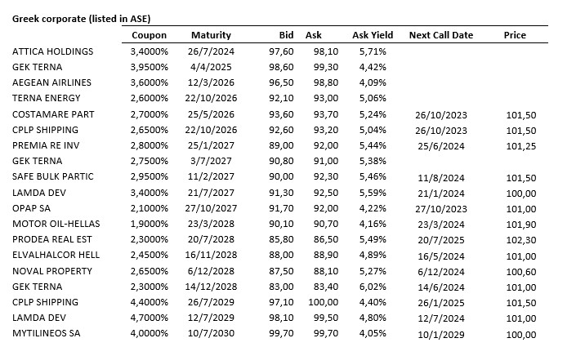The image size is (585, 347).
Task: Click COSTAMARE PART coupon 2,7000%
Action: coord(149,114)
